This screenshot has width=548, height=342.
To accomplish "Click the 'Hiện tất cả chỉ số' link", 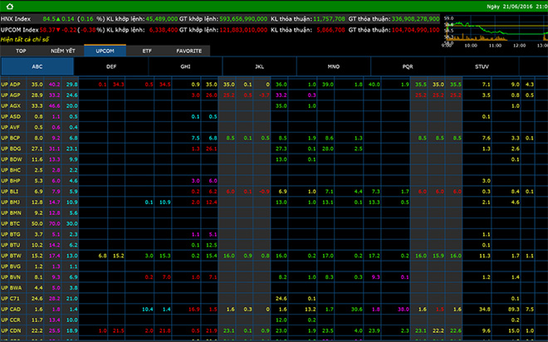I will pyautogui.click(x=24, y=39).
